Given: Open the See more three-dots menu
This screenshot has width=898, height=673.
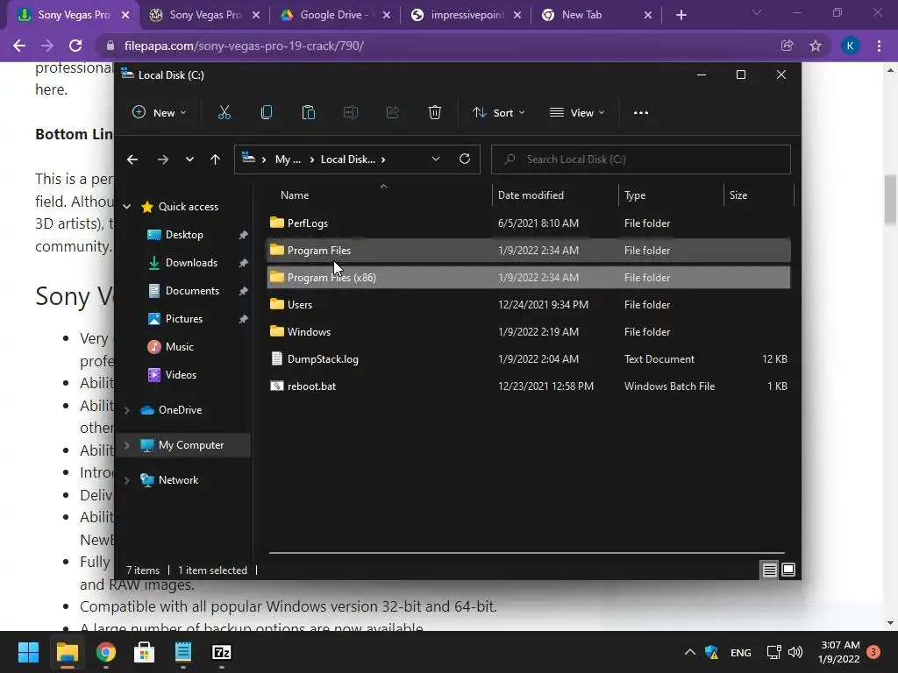Looking at the screenshot, I should [641, 113].
